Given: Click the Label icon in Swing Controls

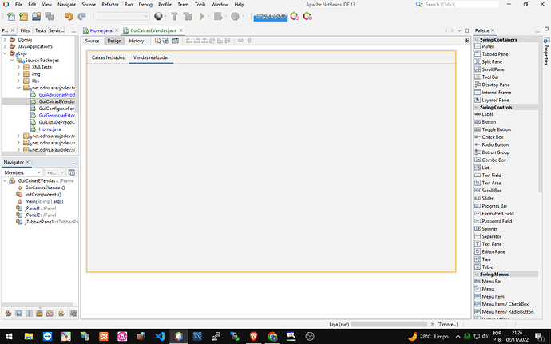Looking at the screenshot, I should 478,114.
